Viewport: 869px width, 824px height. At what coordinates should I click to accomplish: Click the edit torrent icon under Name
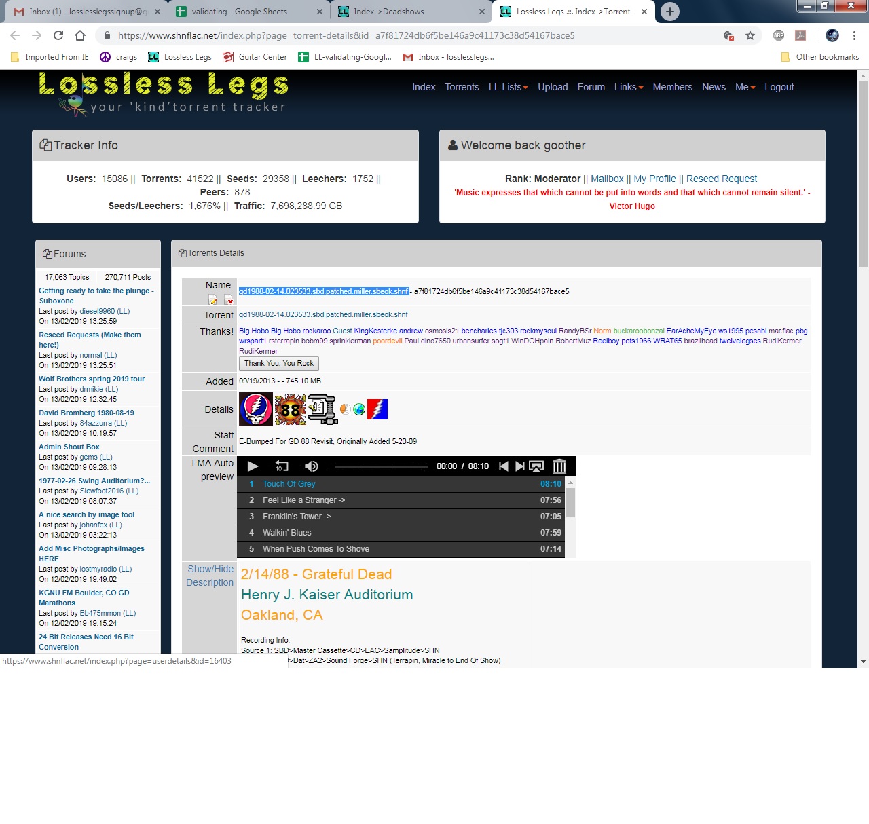point(212,300)
